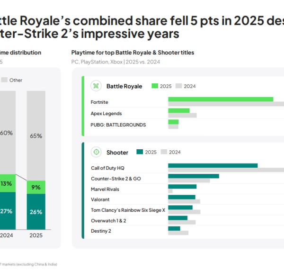Click the teal Marvel Rivals 2025 bar

click(x=182, y=187)
